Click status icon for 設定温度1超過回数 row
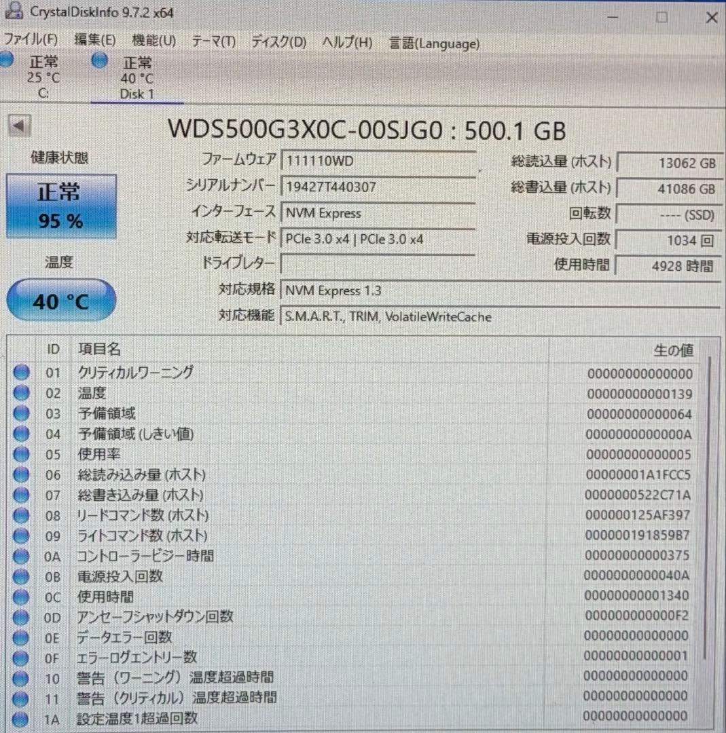This screenshot has width=726, height=733. coord(20,719)
